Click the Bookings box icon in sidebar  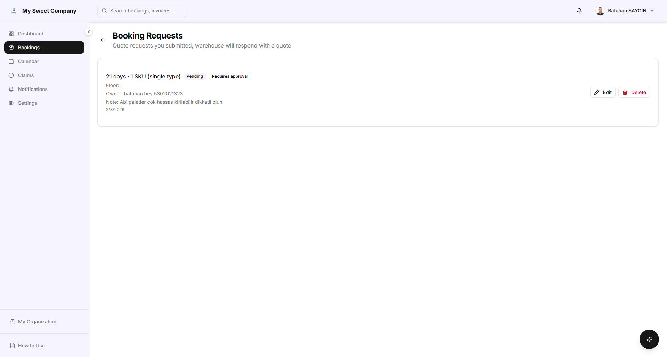(11, 48)
